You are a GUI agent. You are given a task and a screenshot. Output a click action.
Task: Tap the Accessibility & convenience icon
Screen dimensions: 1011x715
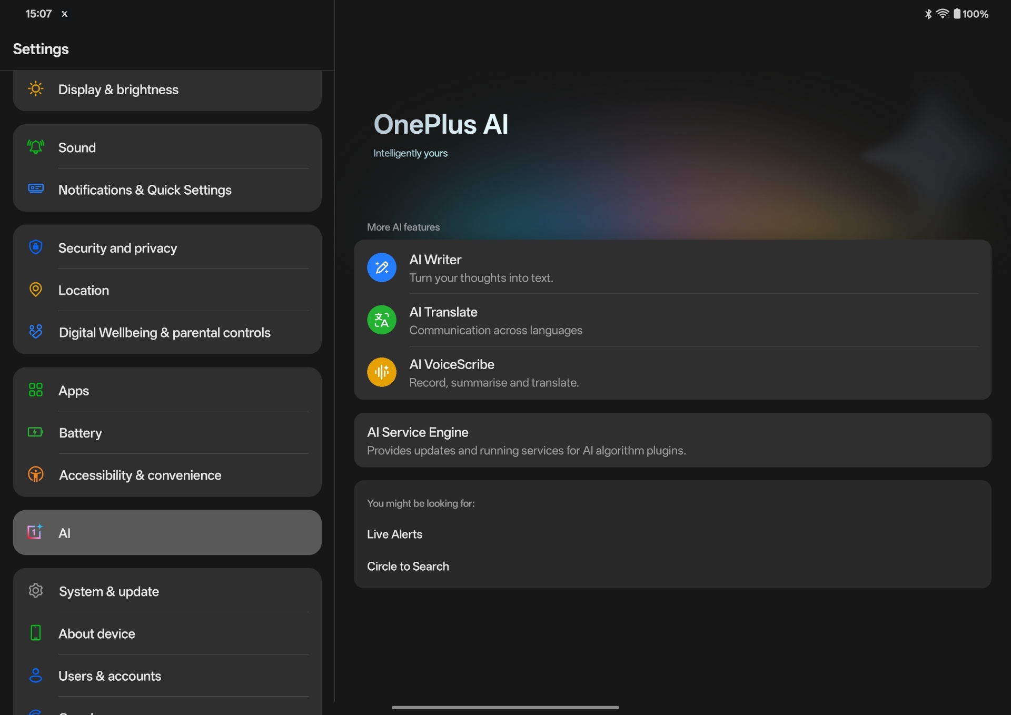(36, 474)
